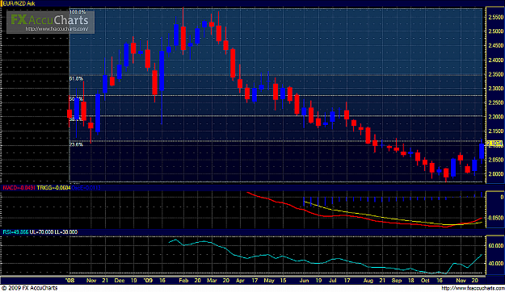The image size is (505, 292).
Task: Click the Feb label on time axis
Action: point(183,281)
